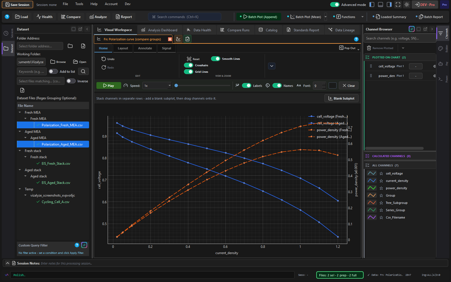Expand the Functions dropdown arrow
451x282 pixels.
(x=362, y=17)
